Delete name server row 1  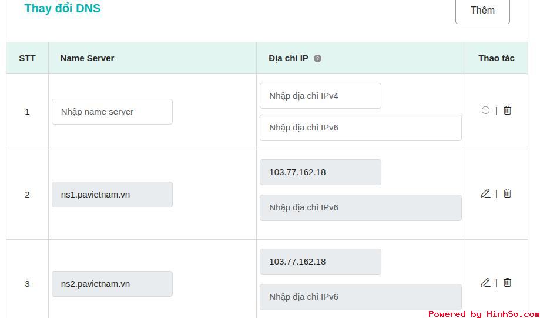pos(508,111)
